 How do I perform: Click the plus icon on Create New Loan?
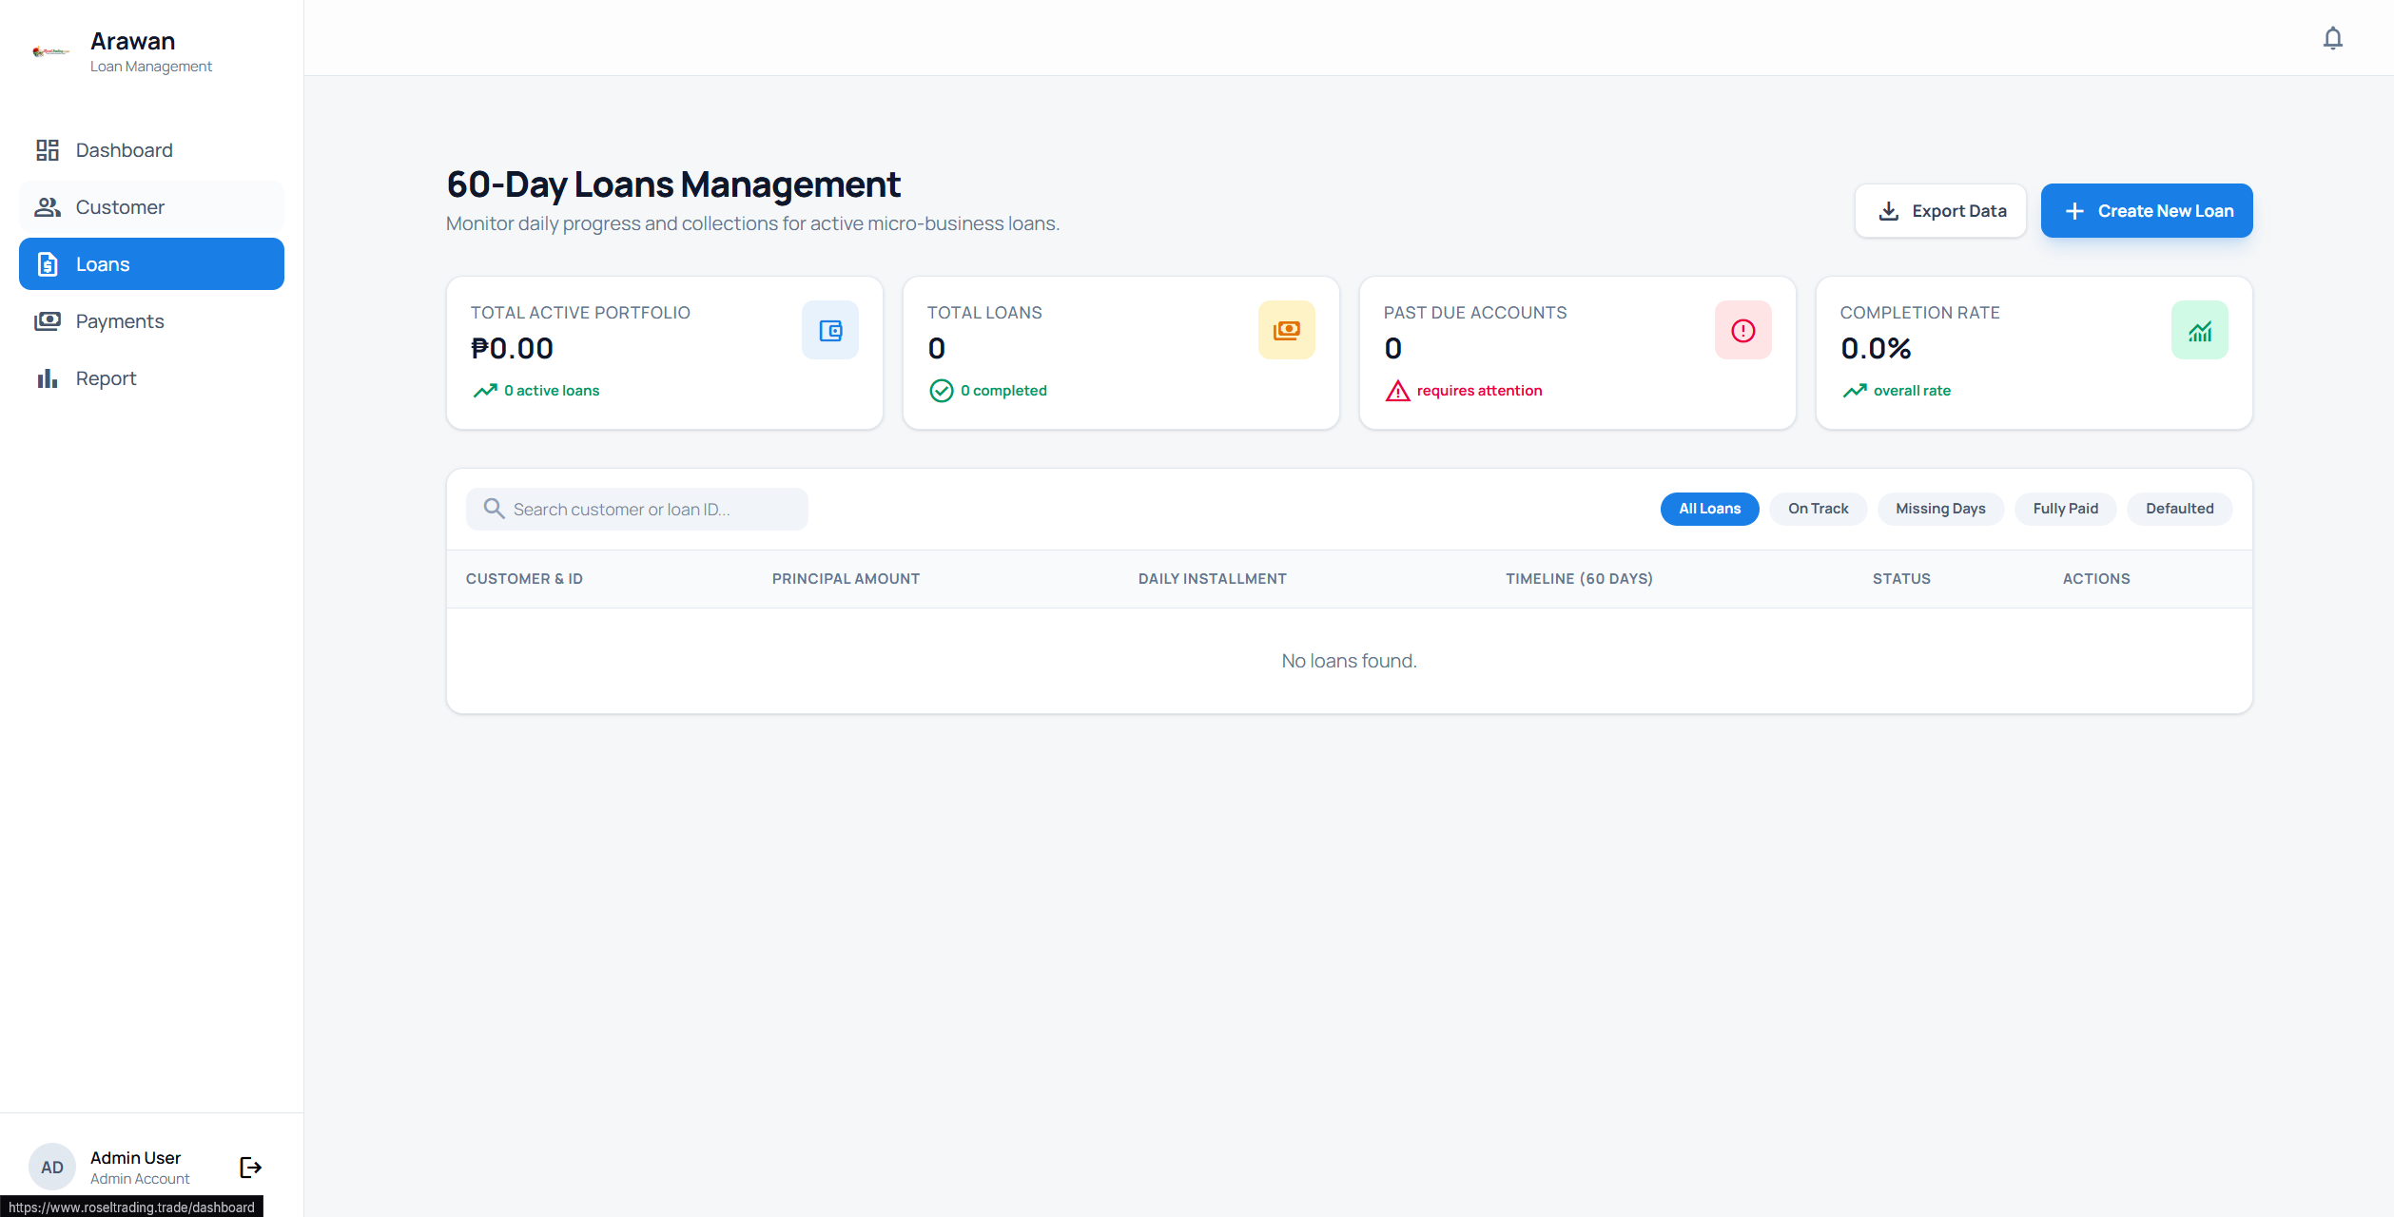(x=2074, y=211)
